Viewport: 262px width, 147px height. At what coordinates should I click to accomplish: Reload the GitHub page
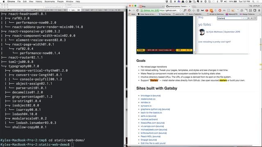pyautogui.click(x=138, y=10)
